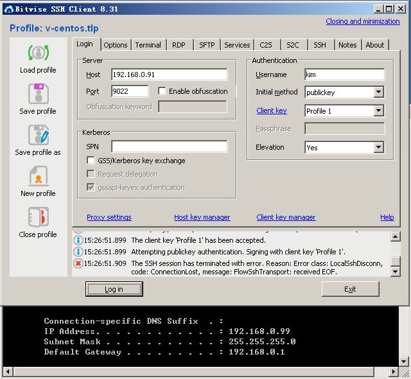The height and width of the screenshot is (379, 411).
Task: Switch to the SFTP tab
Action: point(207,45)
